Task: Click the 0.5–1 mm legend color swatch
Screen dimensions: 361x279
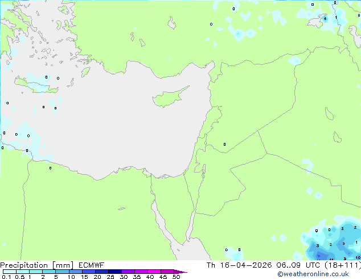Action: click(23, 272)
